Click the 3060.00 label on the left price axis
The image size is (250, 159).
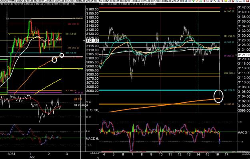point(92,91)
